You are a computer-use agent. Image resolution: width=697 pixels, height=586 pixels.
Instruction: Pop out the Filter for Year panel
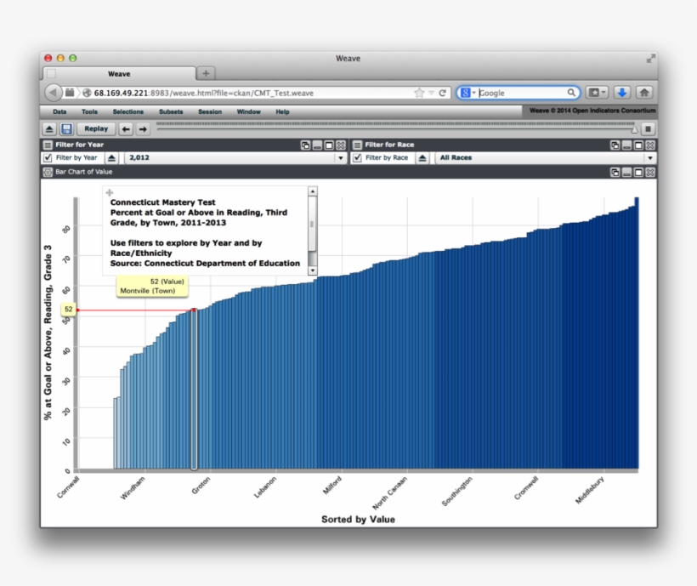(306, 145)
